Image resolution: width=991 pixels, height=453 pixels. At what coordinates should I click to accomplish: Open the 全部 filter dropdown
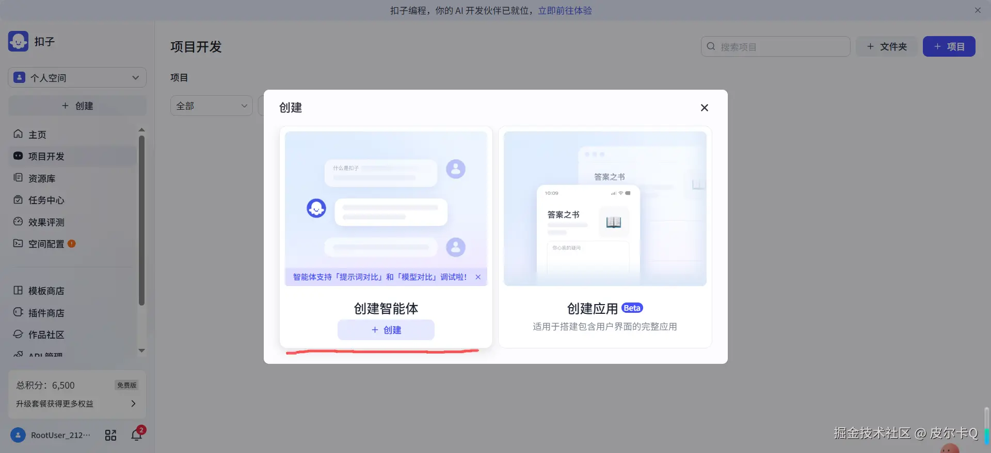tap(212, 106)
